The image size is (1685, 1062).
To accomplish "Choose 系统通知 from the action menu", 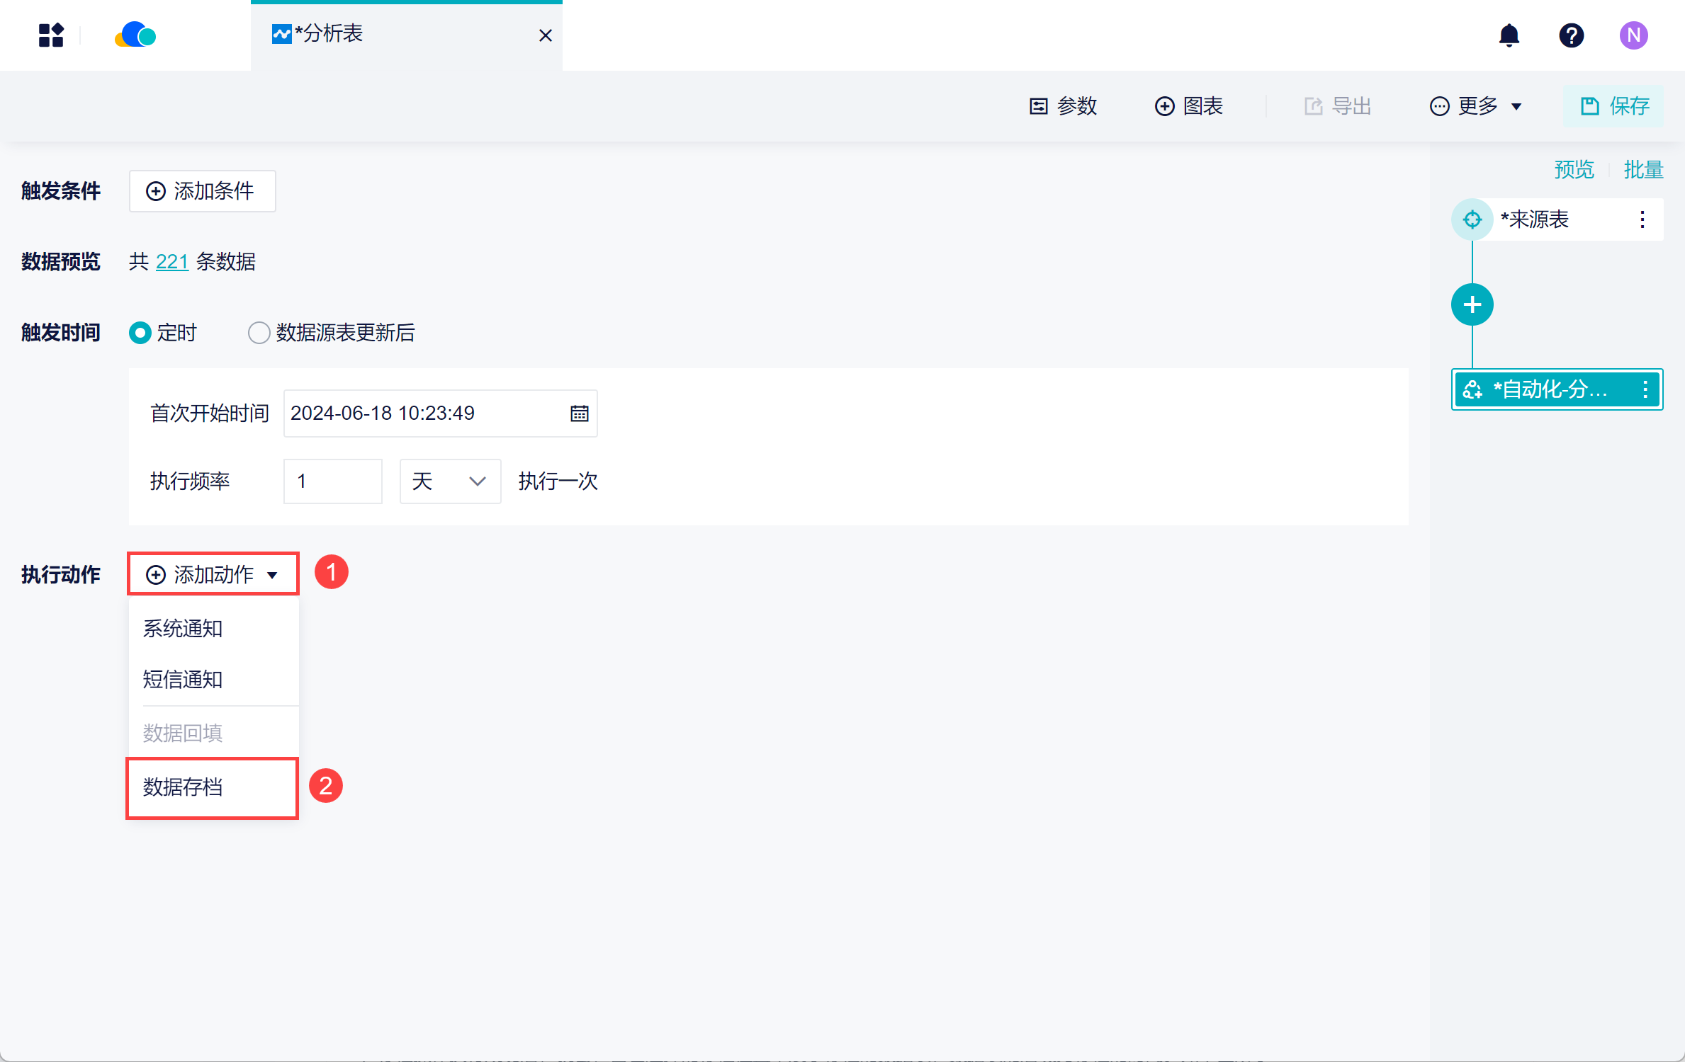I will [183, 629].
